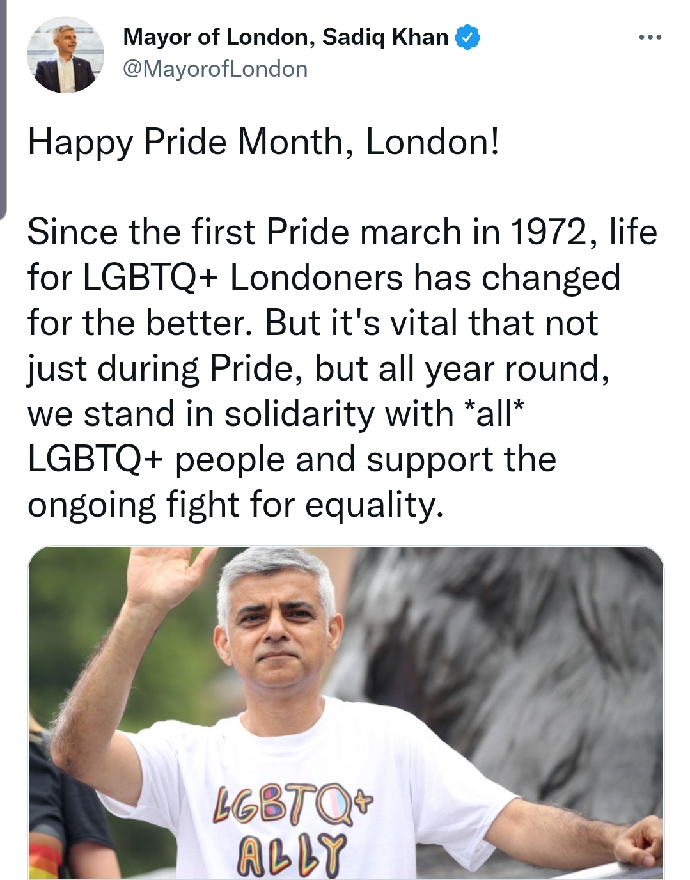Open the attached Pride photo at its center

pyautogui.click(x=346, y=712)
